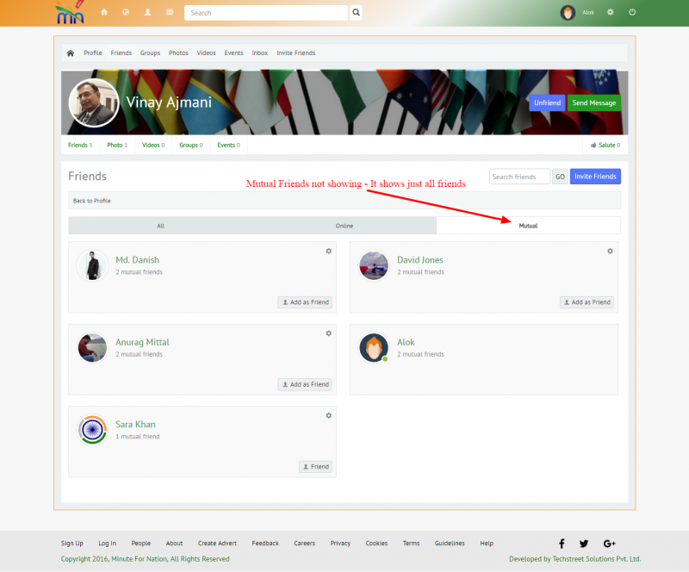Focus the top Search field

266,13
